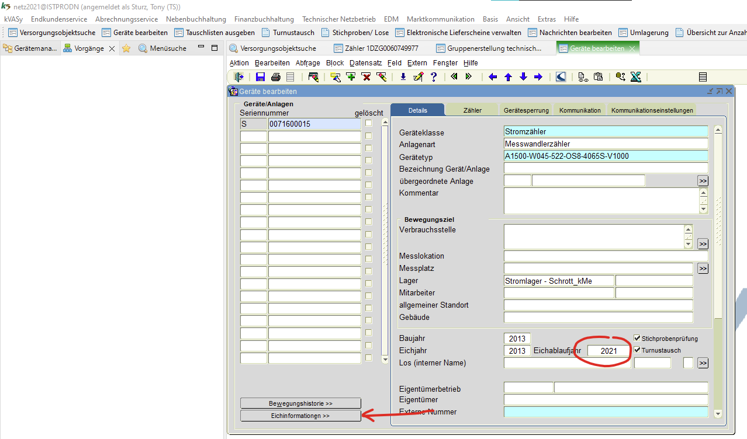The image size is (747, 439).
Task: Open the Finanzbuchhaltung menu
Action: pos(264,19)
